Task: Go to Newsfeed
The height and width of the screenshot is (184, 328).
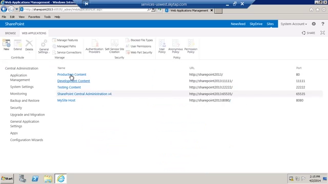Action: click(x=238, y=24)
